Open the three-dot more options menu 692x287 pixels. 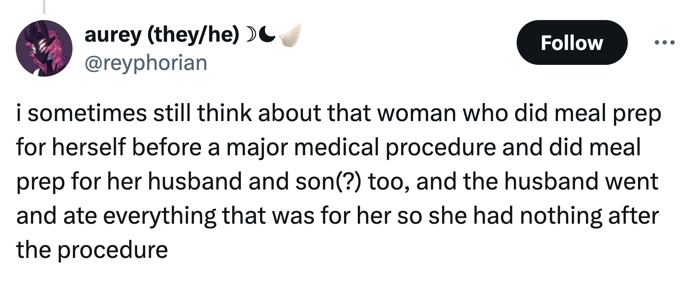pyautogui.click(x=664, y=42)
